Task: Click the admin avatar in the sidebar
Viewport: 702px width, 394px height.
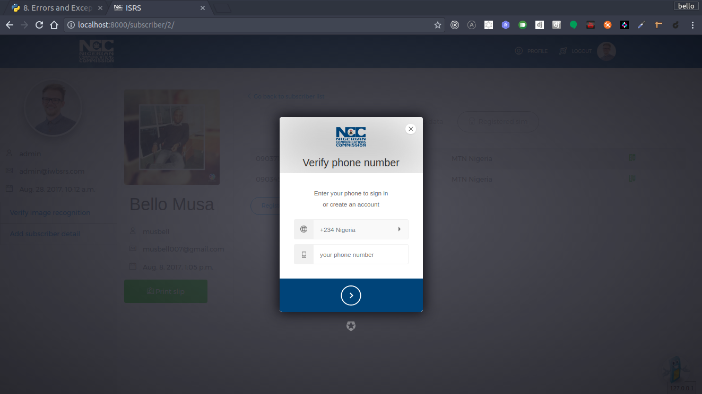Action: (53, 108)
